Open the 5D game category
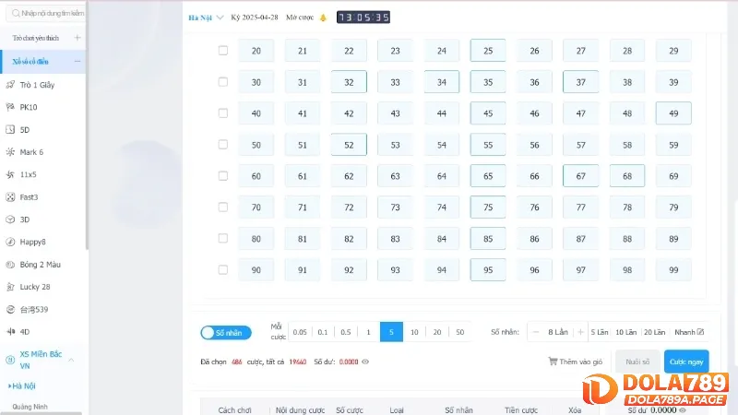738x415 pixels. (x=25, y=130)
